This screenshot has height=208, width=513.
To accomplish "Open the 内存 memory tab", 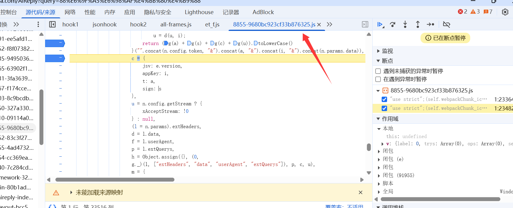I will click(x=110, y=12).
